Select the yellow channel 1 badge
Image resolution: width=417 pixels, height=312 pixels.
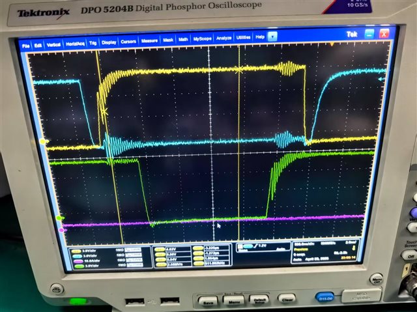coord(76,251)
